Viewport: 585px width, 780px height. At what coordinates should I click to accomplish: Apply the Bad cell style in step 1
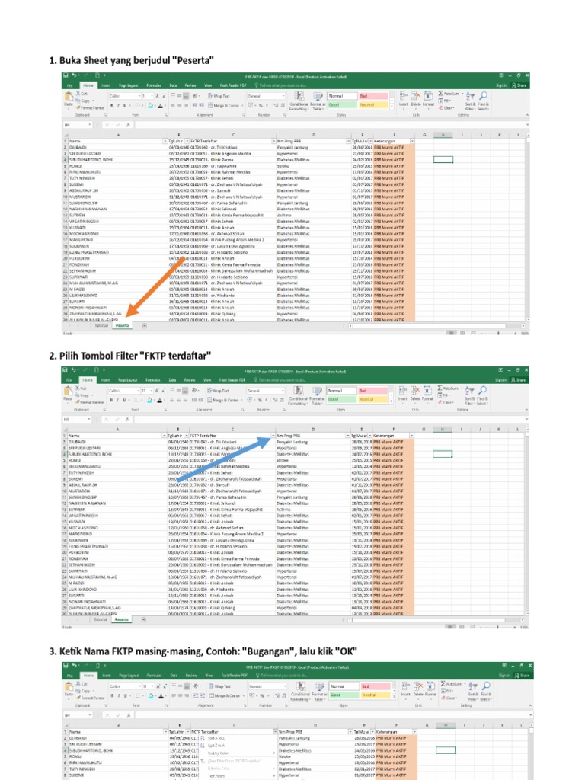[373, 96]
